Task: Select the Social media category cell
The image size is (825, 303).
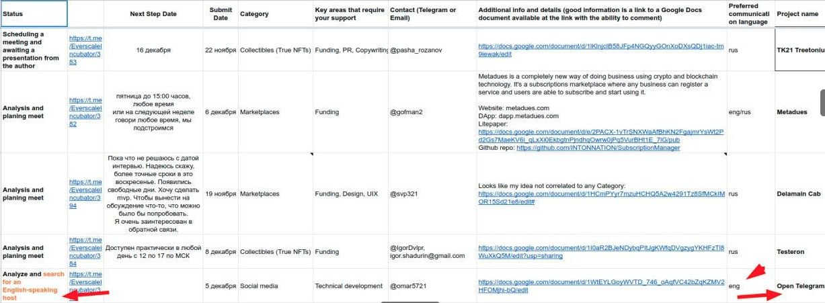Action: click(274, 286)
